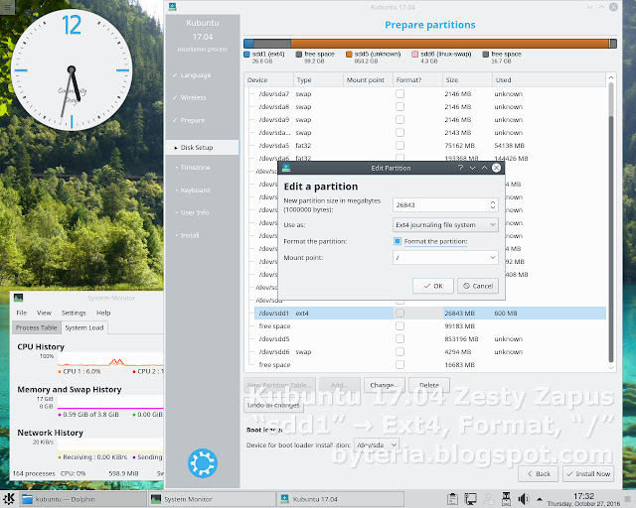
Task: Show hidden system tray icons arrow
Action: point(540,499)
